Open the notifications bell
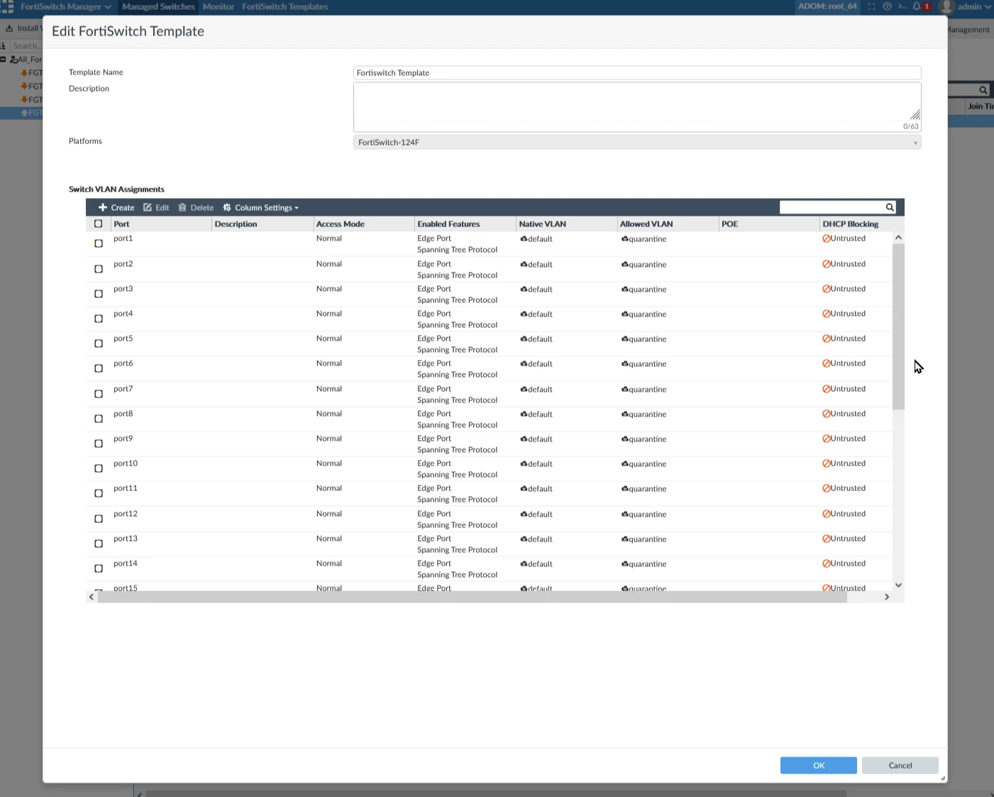This screenshot has width=994, height=797. coord(917,6)
